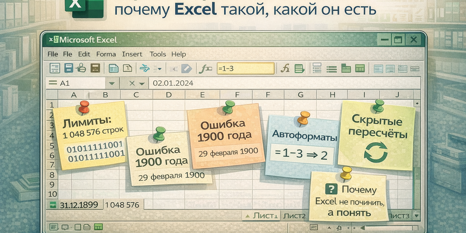Open the Fle menu
Image resolution: width=466 pixels, height=233 pixels.
[67, 54]
